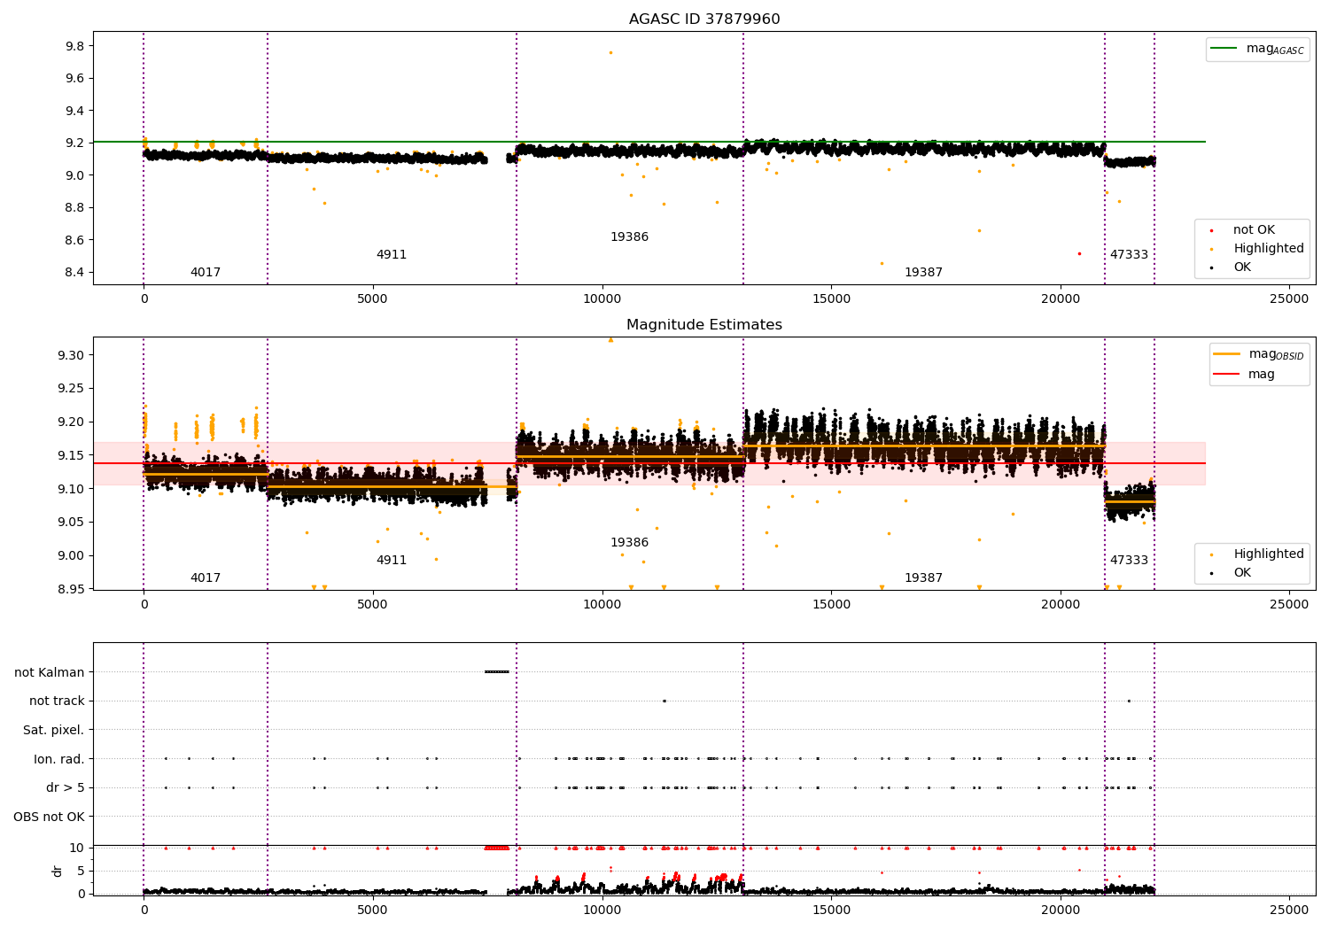Select the red not-OK point near 8.5 in top plot
The image size is (1329, 930).
[1079, 253]
